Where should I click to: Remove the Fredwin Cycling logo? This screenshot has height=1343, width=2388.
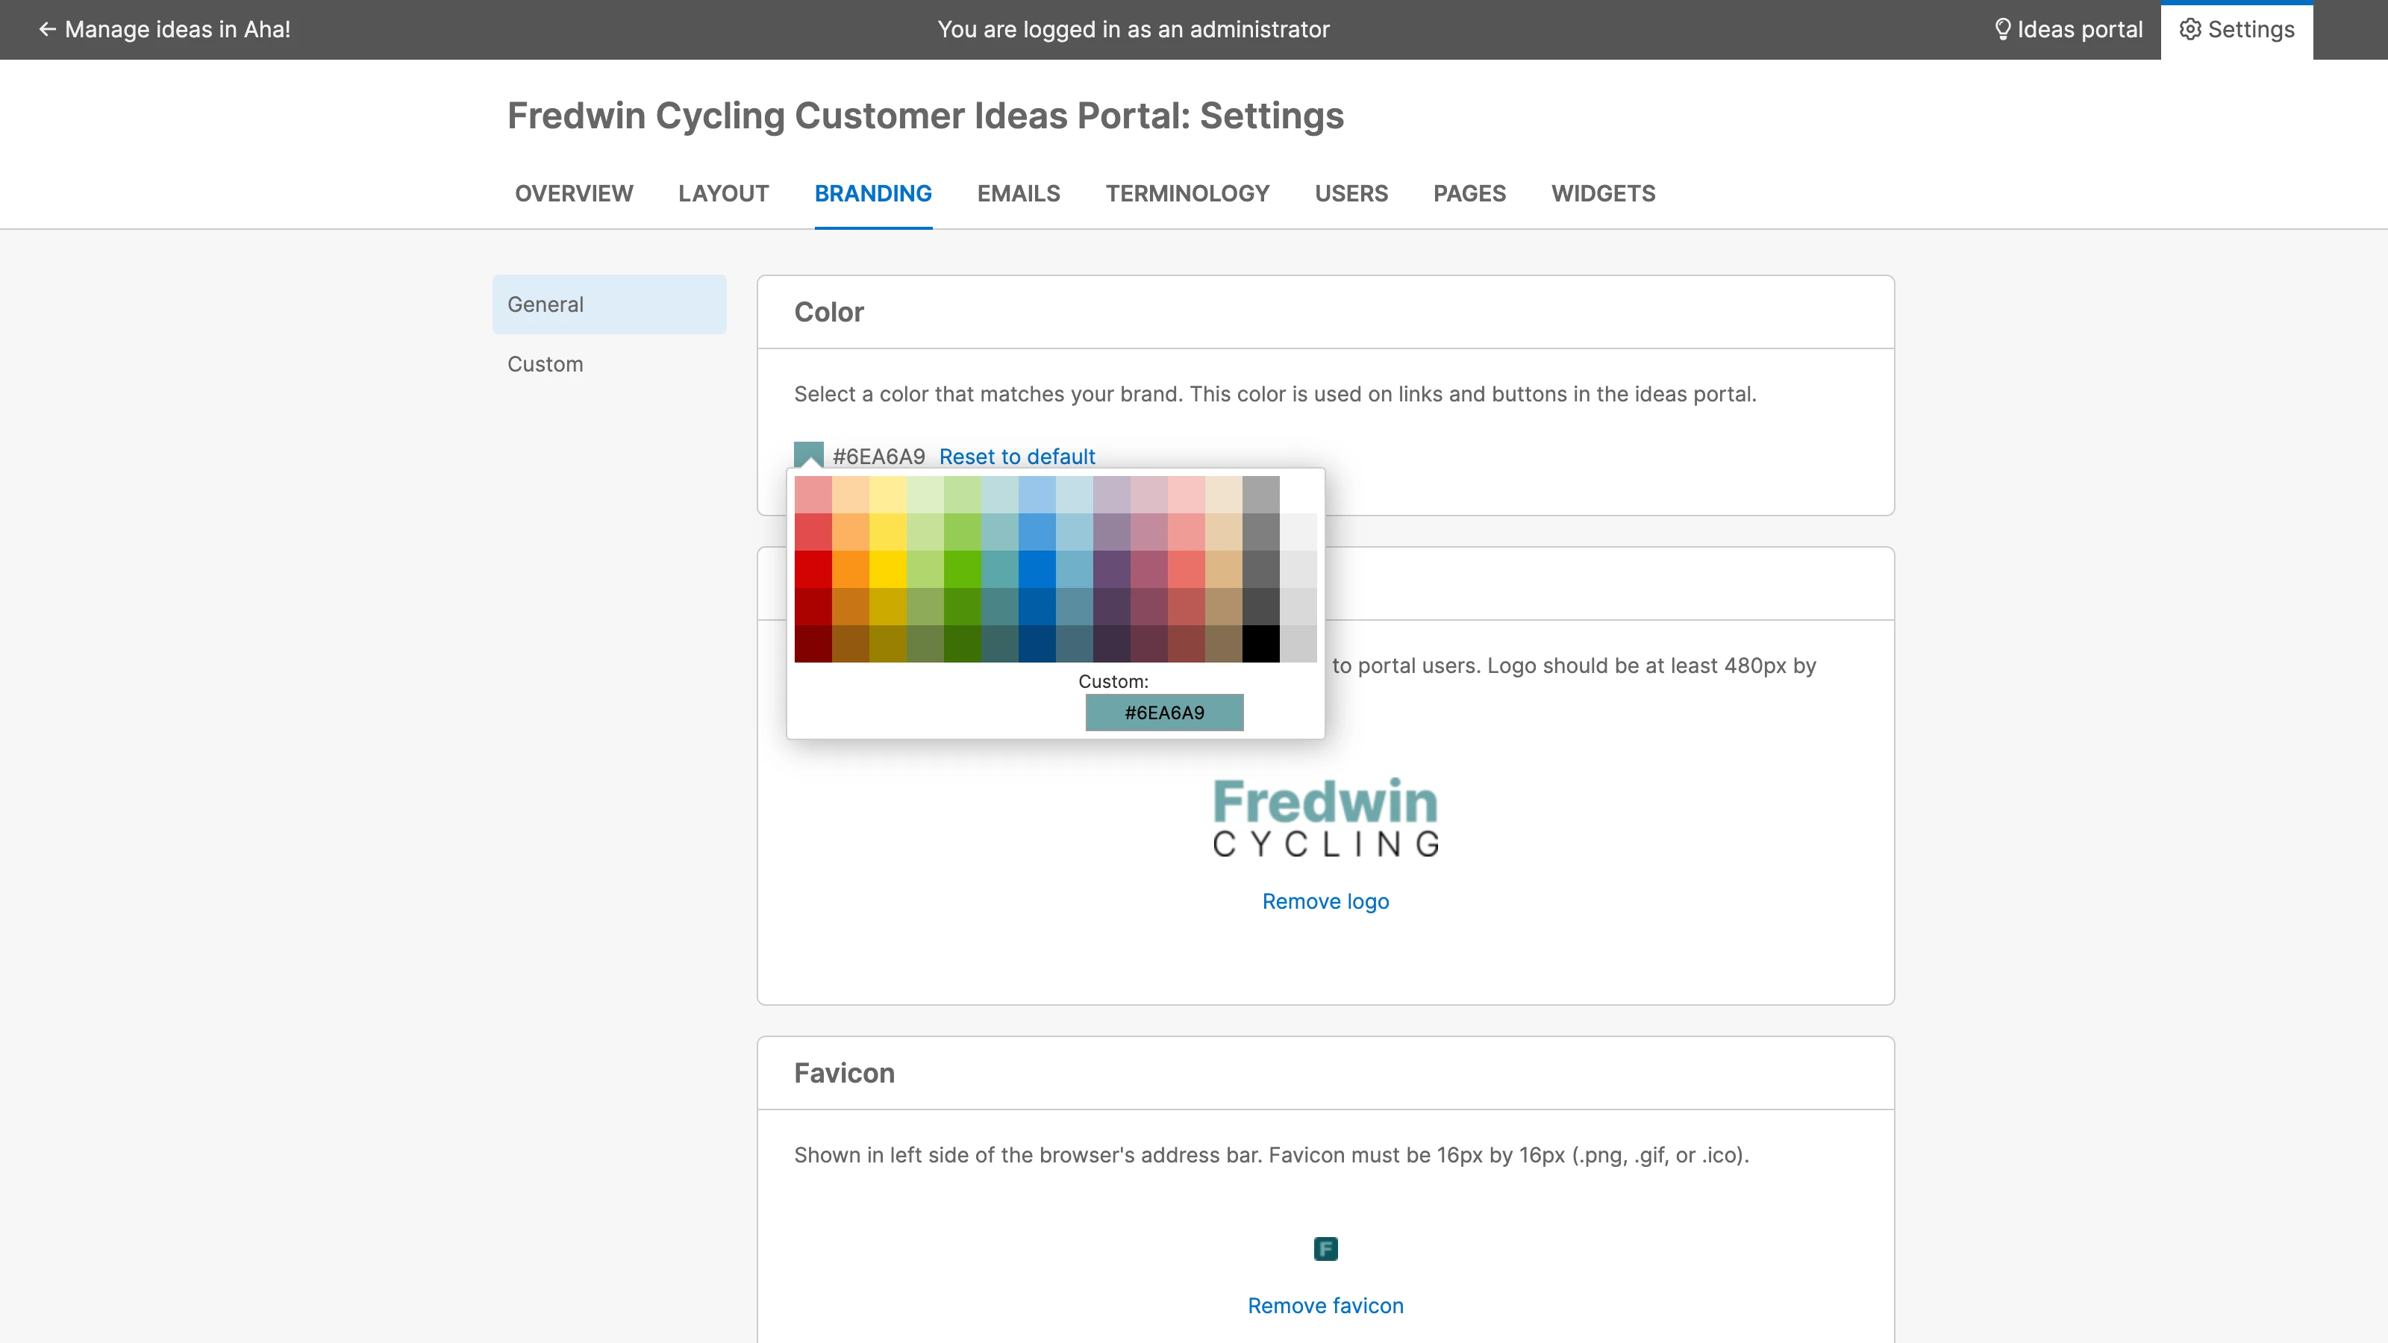tap(1325, 901)
